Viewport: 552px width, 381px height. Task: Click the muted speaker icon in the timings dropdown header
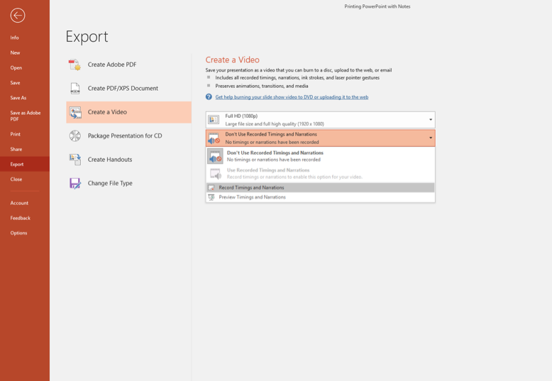pos(214,138)
